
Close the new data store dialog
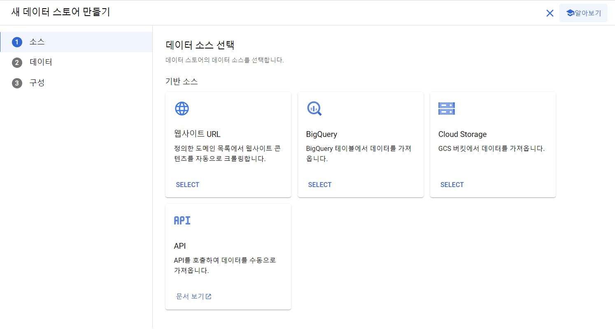(x=550, y=13)
